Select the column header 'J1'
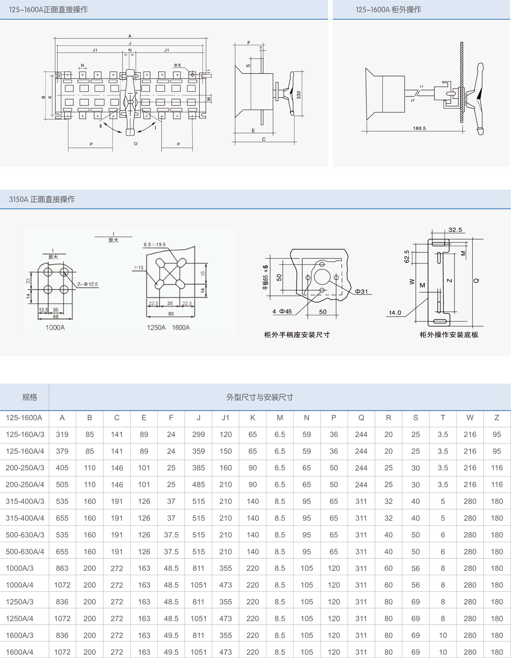The height and width of the screenshot is (658, 511). [x=225, y=418]
